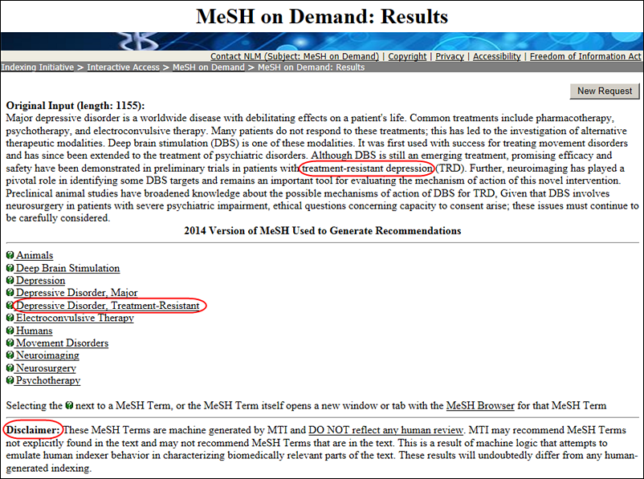Open the Electroconvulsive Therapy term link
This screenshot has height=479, width=644.
75,318
